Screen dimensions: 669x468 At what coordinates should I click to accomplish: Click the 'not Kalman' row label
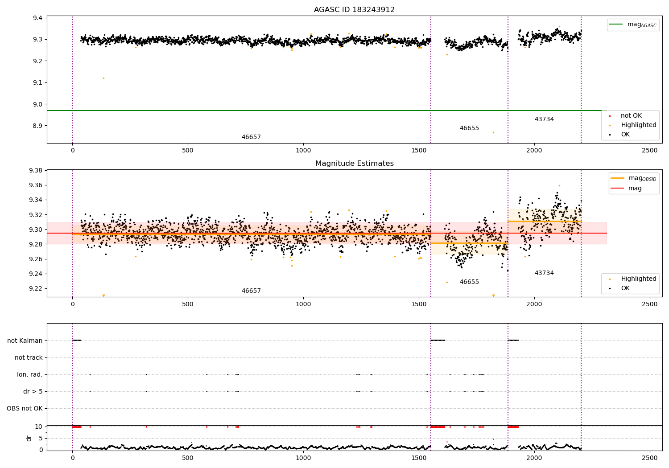pyautogui.click(x=25, y=341)
